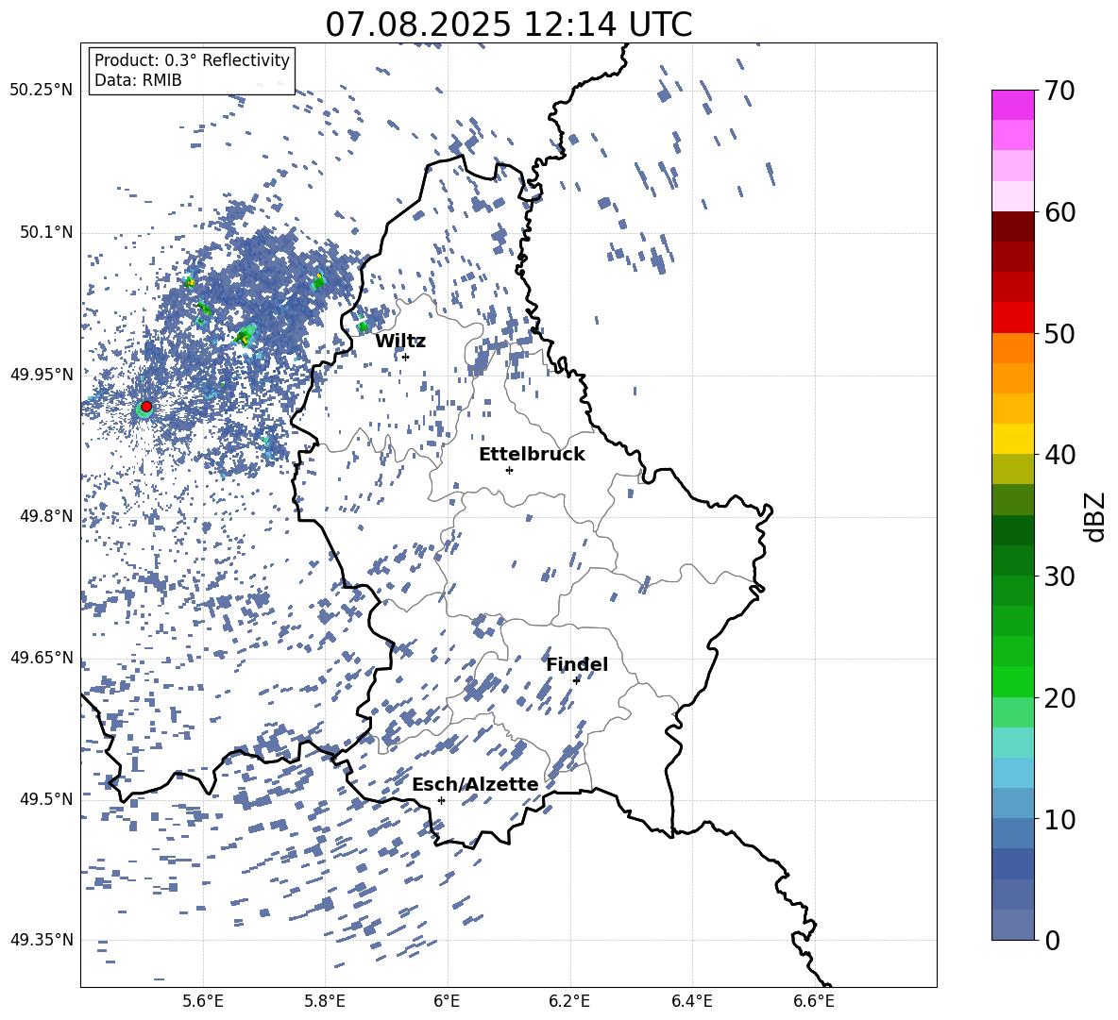Click the 49.5°N latitude label
The width and height of the screenshot is (1118, 1020).
pos(46,799)
